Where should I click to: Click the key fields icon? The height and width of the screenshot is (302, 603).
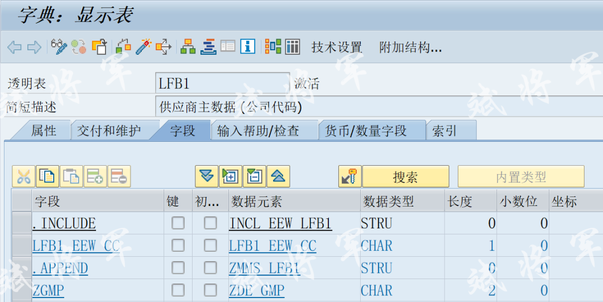tap(350, 176)
